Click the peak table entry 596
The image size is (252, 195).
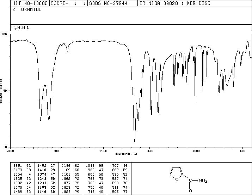click(115, 174)
